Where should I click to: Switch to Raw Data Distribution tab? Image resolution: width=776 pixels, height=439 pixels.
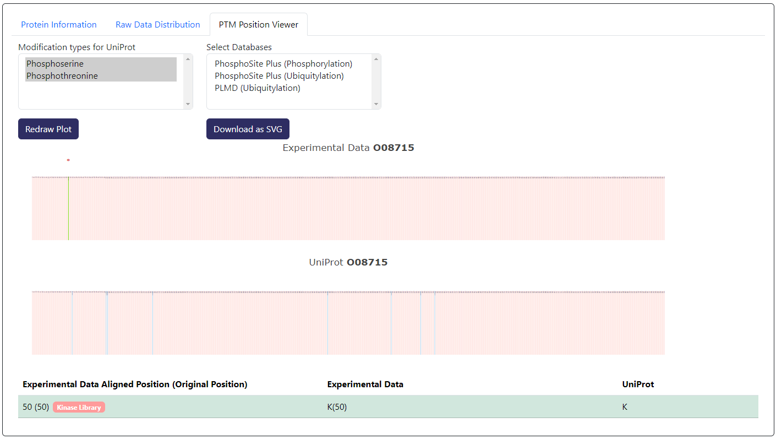[x=158, y=24]
